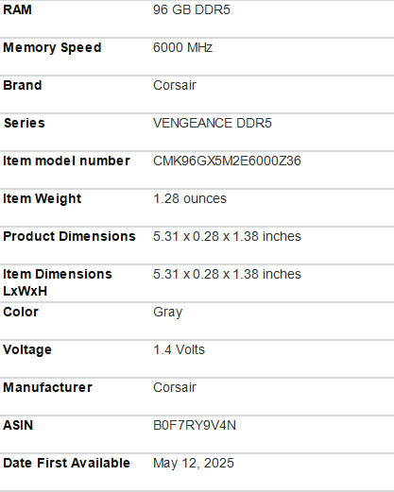The image size is (394, 492).
Task: Select model number CMK96GX5M2E6000Z36
Action: pos(227,161)
